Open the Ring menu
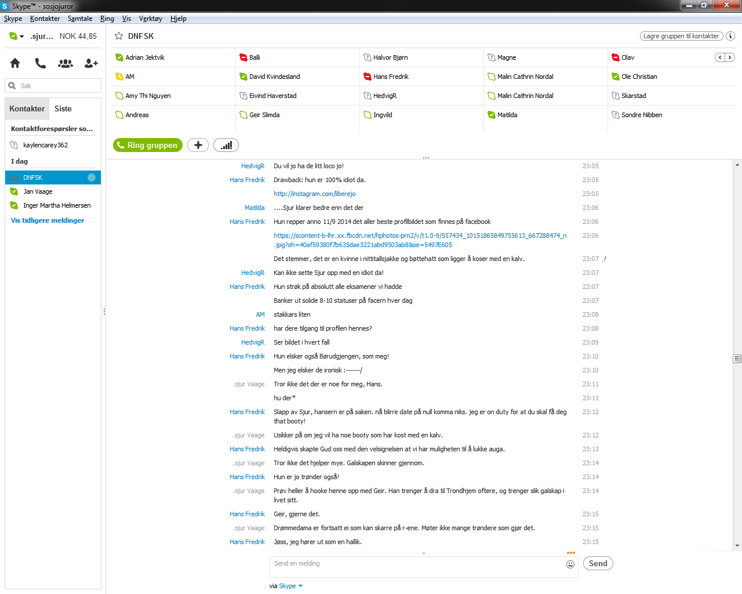 point(107,19)
